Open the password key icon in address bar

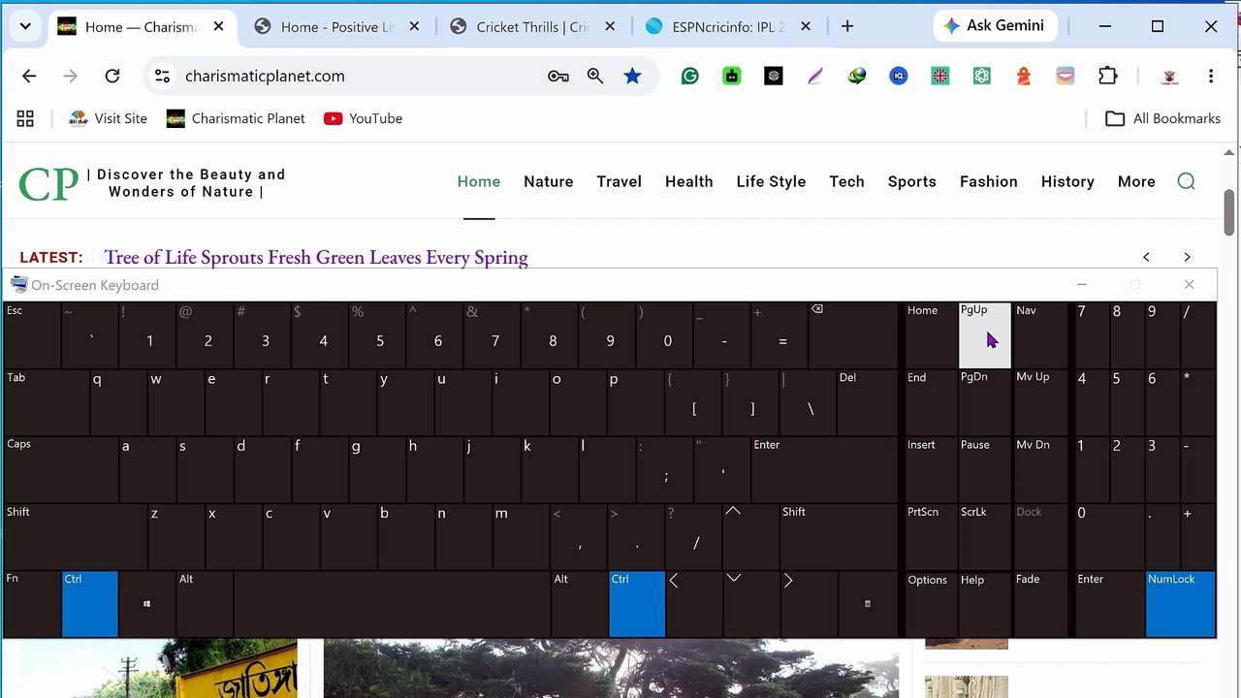click(x=558, y=76)
